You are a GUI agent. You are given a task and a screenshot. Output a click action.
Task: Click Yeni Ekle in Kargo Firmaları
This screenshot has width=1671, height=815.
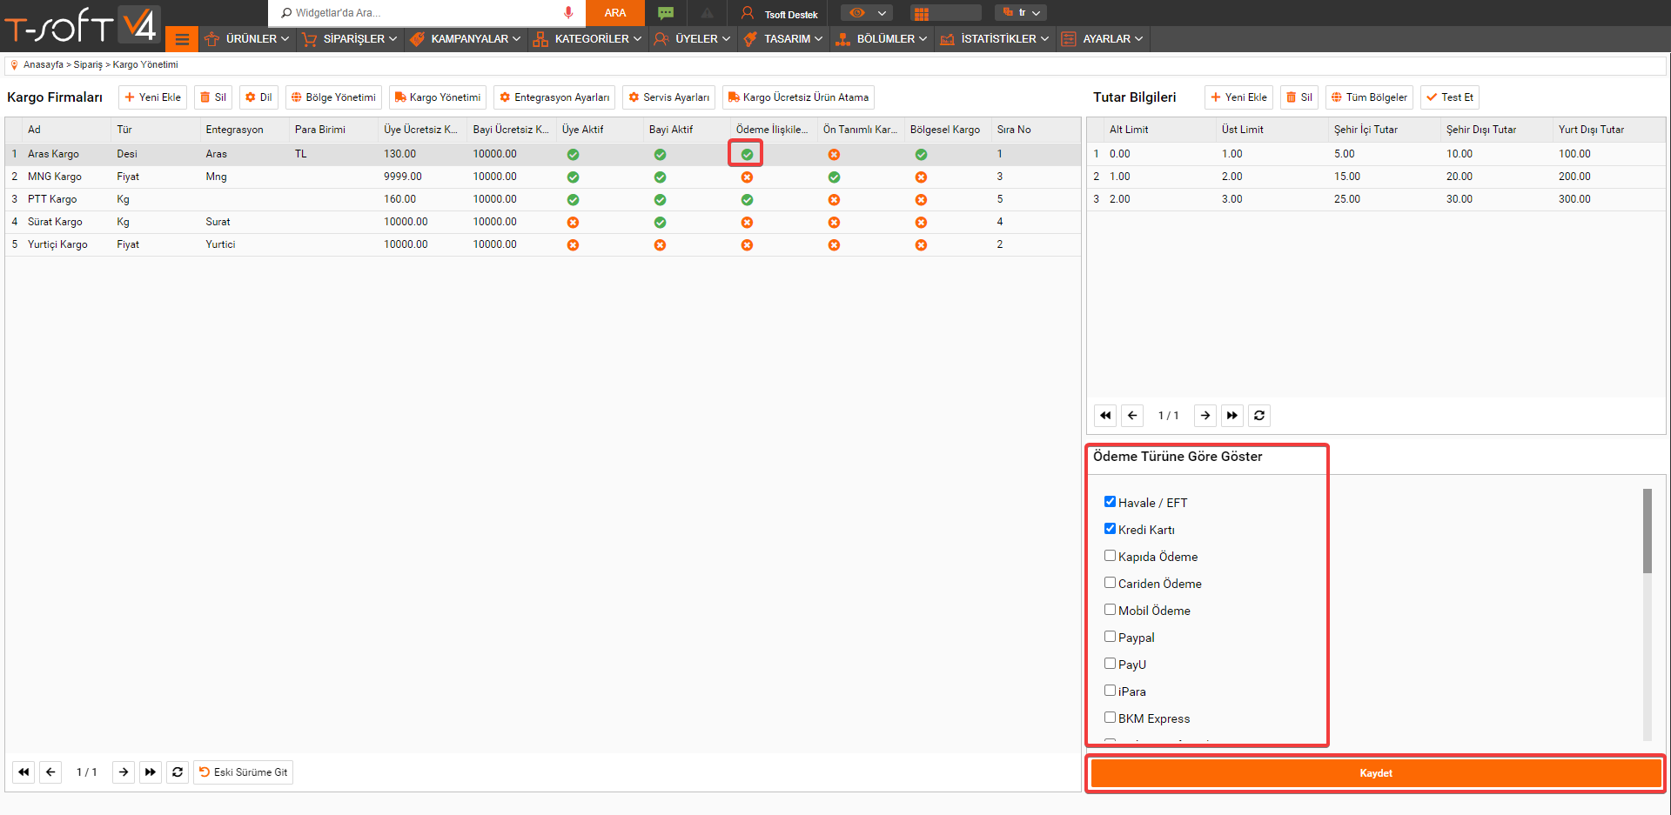coord(152,97)
